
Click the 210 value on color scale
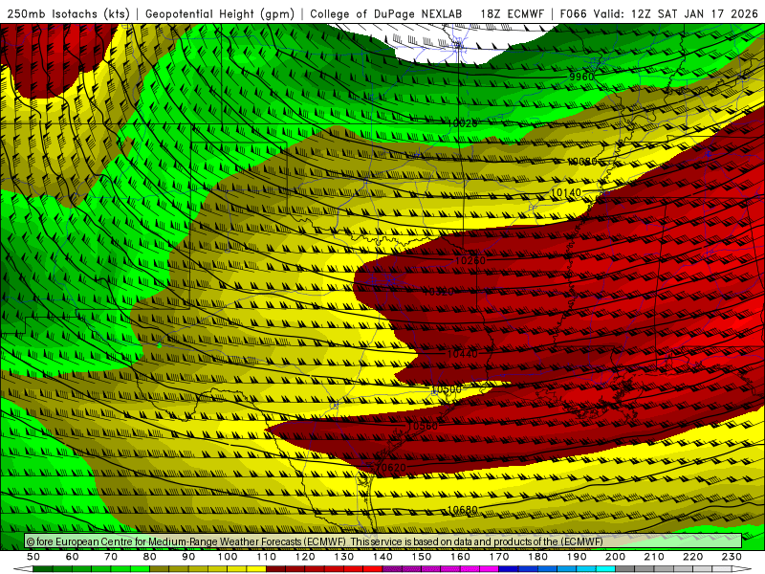[654, 557]
